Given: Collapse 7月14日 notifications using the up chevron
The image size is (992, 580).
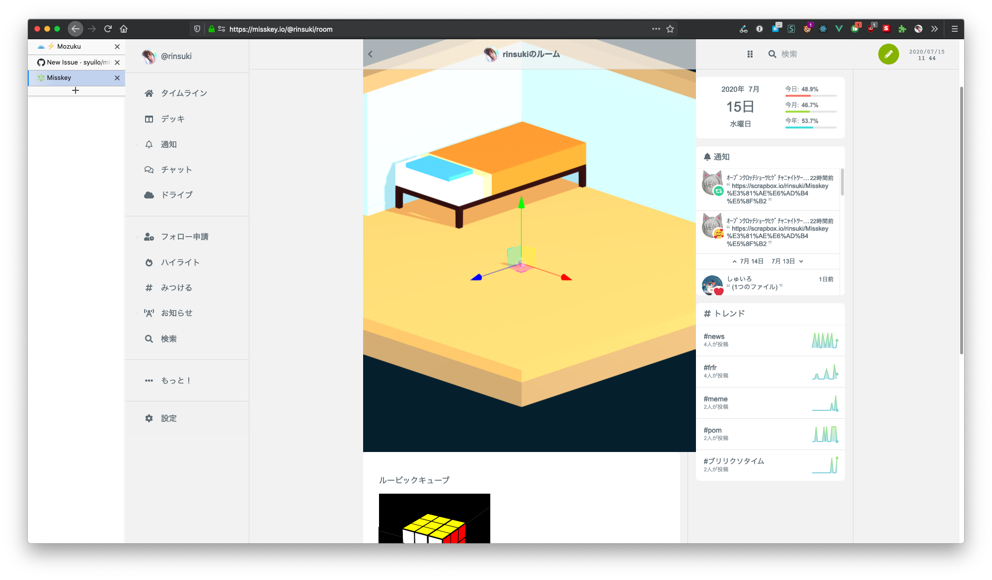Looking at the screenshot, I should pyautogui.click(x=734, y=261).
